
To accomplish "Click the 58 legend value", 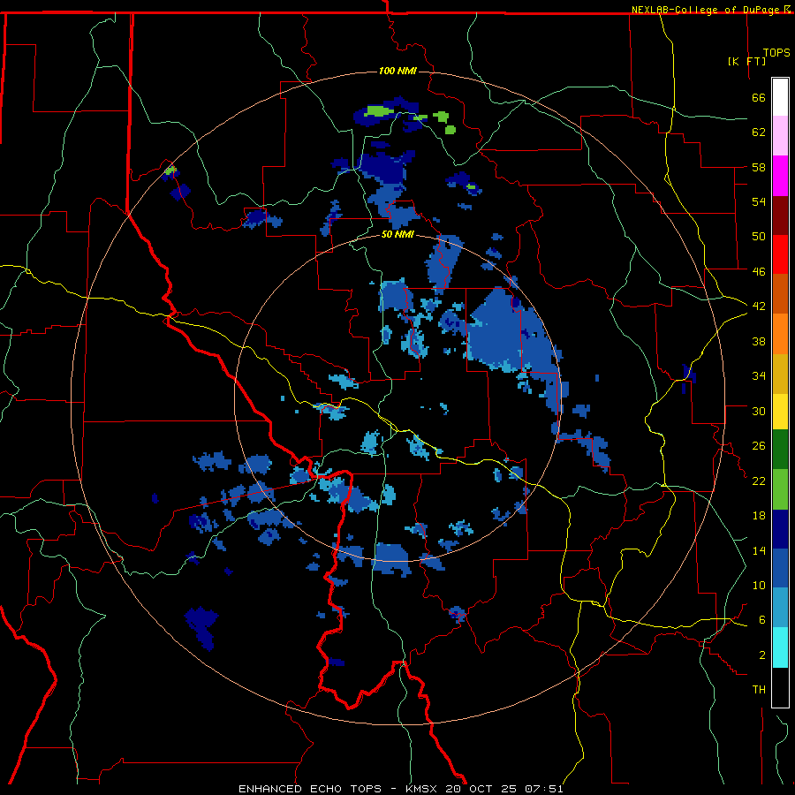I will pyautogui.click(x=759, y=167).
